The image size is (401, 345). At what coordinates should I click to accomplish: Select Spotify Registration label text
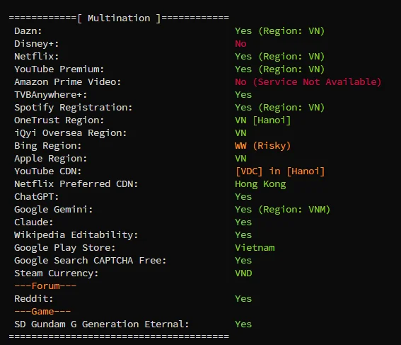tap(73, 108)
